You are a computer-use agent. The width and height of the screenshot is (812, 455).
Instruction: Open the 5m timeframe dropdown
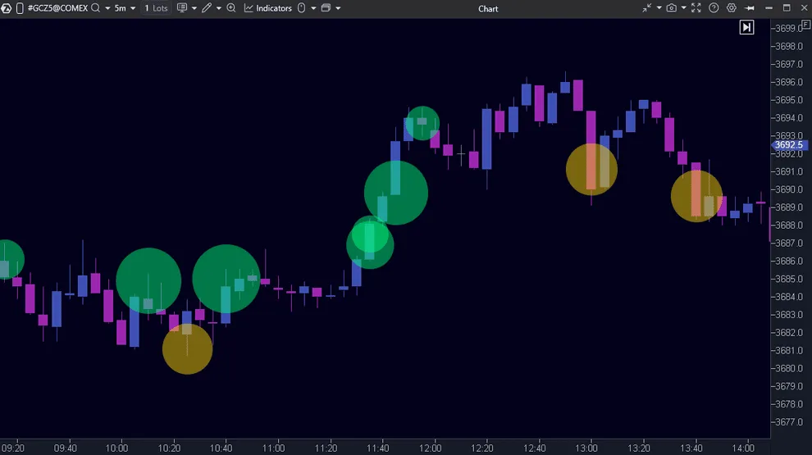tap(125, 8)
